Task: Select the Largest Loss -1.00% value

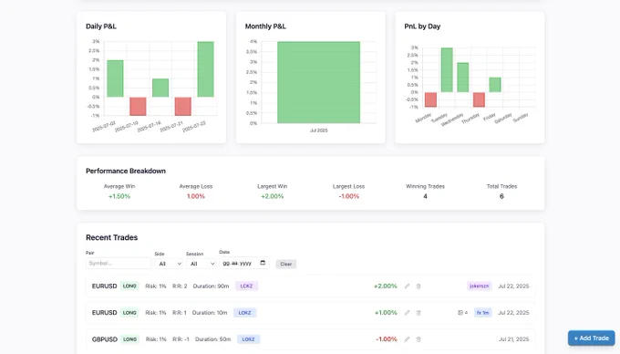Action: 348,196
